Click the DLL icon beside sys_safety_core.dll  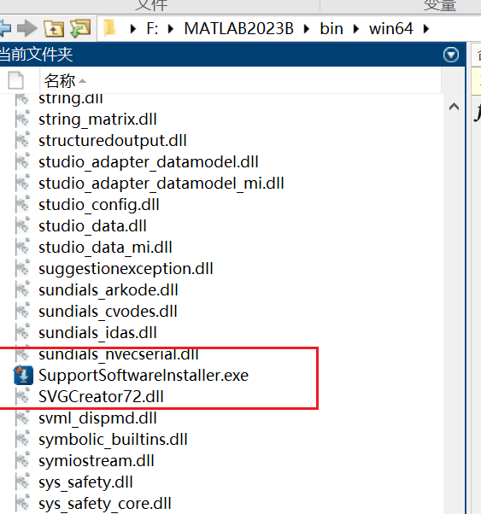point(22,503)
